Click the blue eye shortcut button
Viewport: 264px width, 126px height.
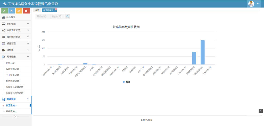coord(12,11)
